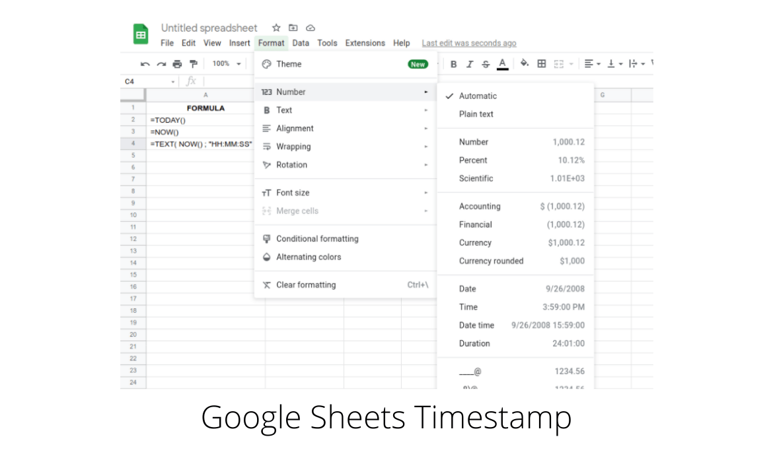Toggle bold formatting
Screen dimensions: 773x462
(453, 64)
